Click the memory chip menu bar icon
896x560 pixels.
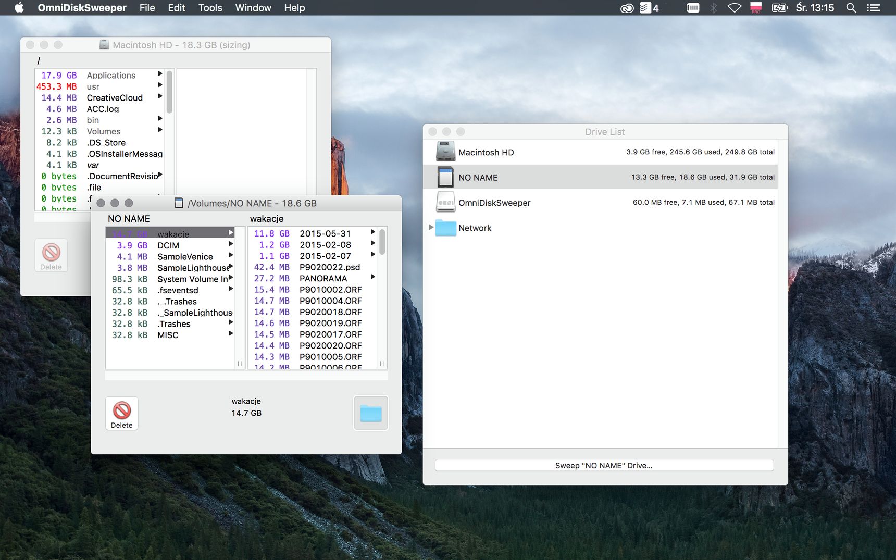tap(693, 8)
